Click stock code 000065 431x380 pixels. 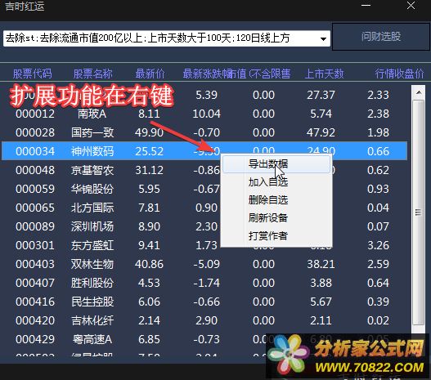[35, 208]
